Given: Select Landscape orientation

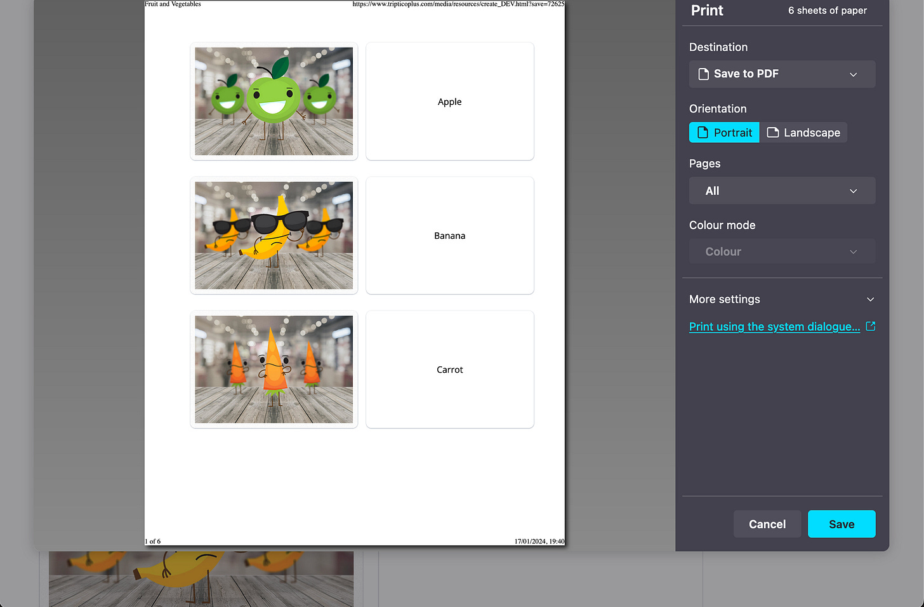Looking at the screenshot, I should [x=803, y=132].
